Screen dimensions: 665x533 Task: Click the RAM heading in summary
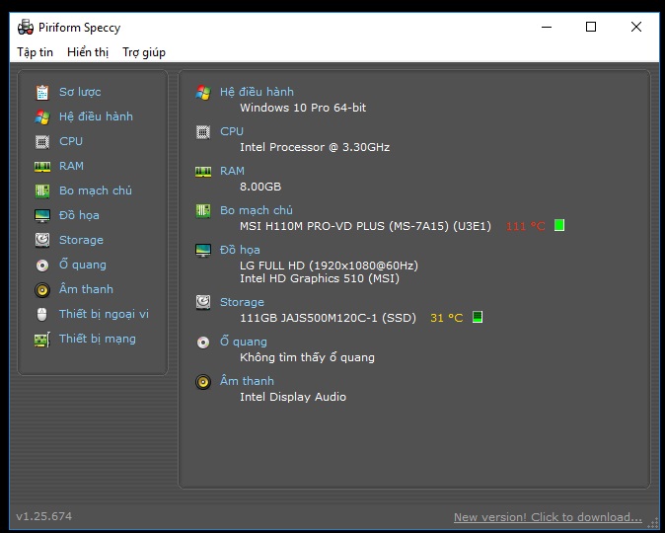[x=232, y=171]
